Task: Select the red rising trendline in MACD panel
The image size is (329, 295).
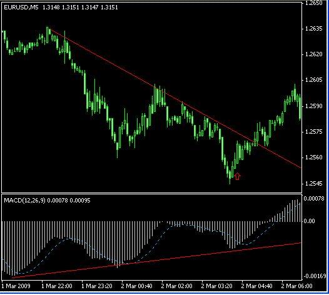Action: [156, 261]
